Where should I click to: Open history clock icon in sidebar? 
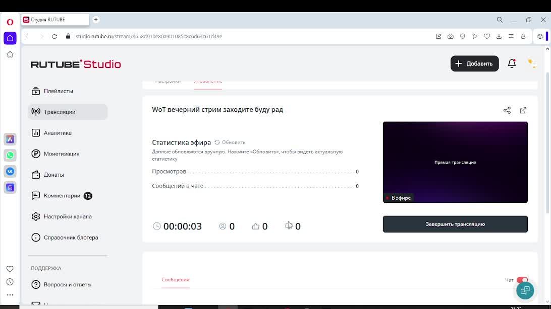(10, 282)
